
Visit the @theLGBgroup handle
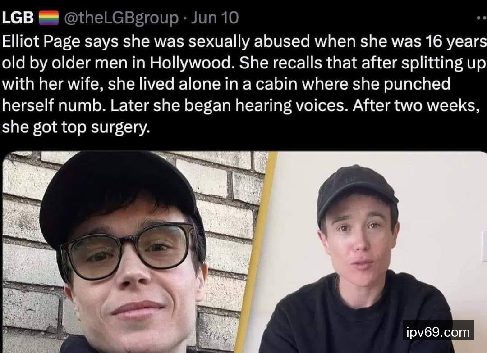[121, 18]
